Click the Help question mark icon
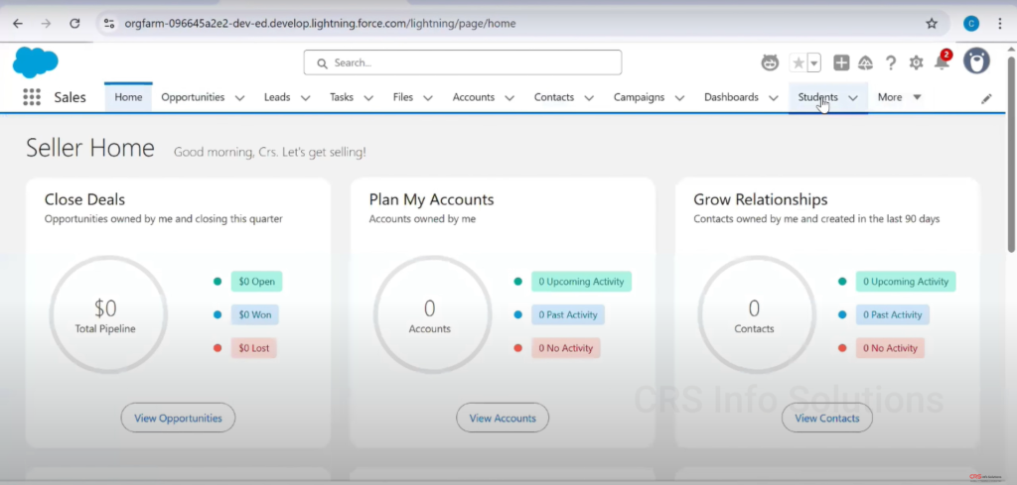 [x=891, y=62]
